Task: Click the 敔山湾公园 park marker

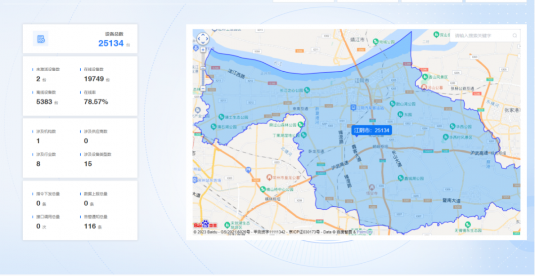Action: 392,104
